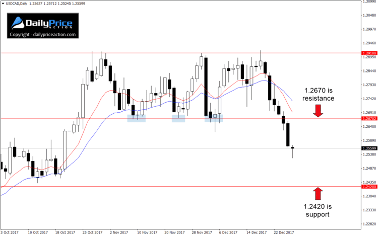Click the 1.26702 red price label

pyautogui.click(x=369, y=118)
